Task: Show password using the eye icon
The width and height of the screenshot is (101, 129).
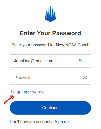Action: coord(85,78)
